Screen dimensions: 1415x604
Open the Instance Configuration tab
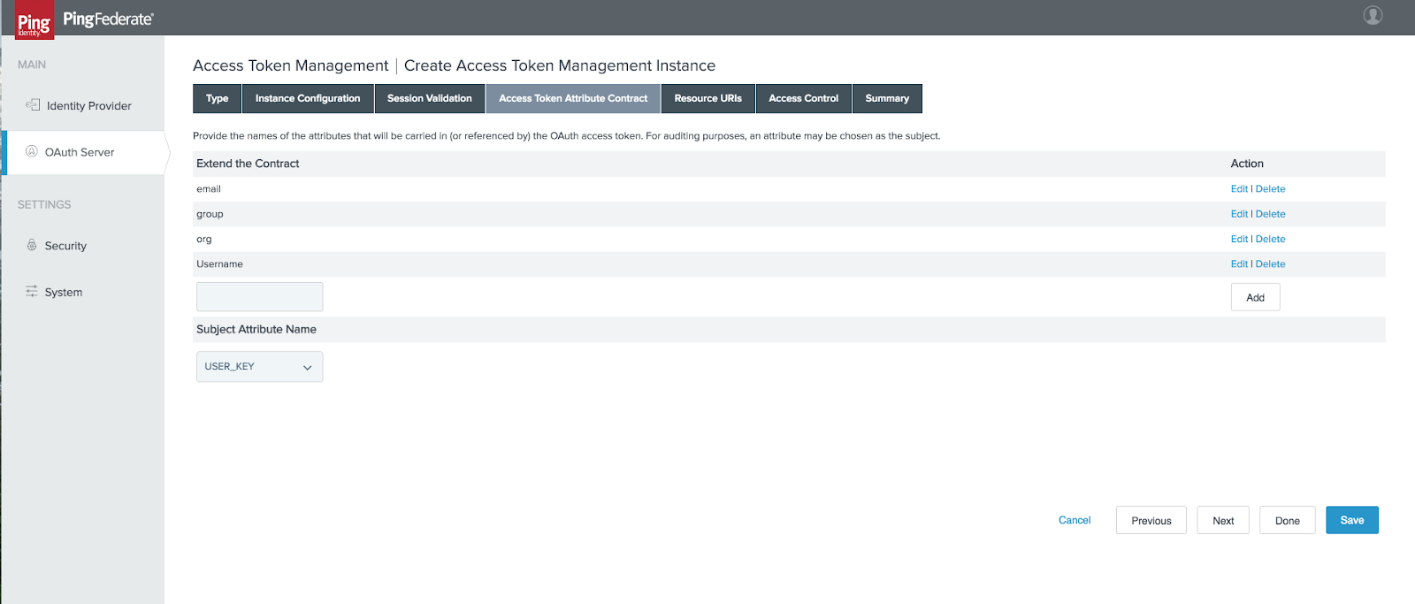(308, 98)
